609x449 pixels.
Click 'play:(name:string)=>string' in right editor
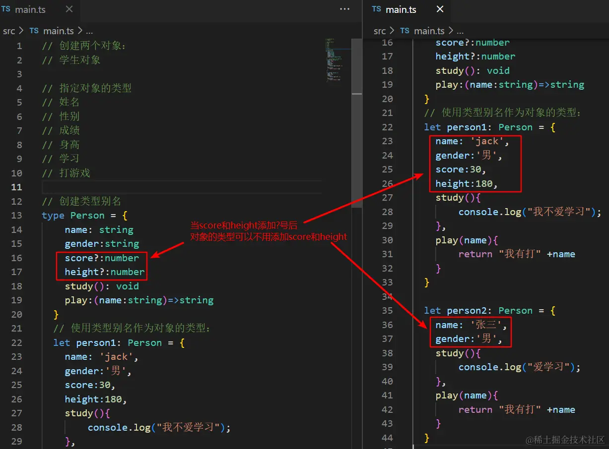coord(510,85)
